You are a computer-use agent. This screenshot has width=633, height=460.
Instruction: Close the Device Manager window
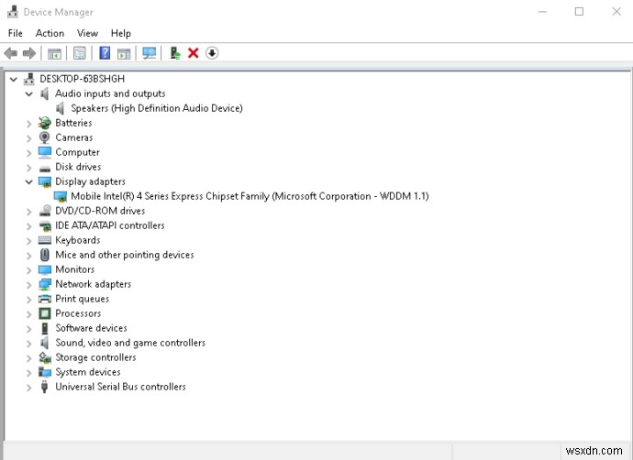616,12
